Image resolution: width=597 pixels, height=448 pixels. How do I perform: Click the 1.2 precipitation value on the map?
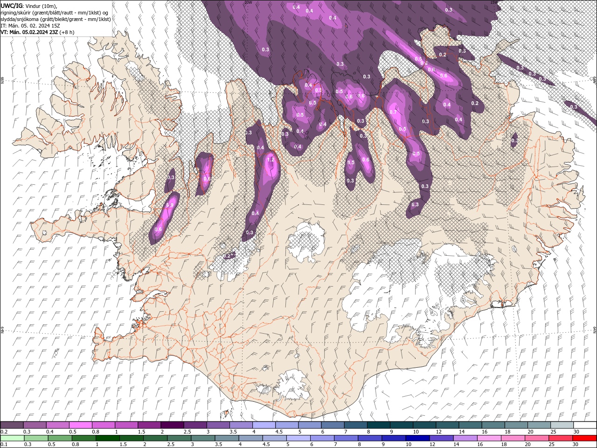pos(271,160)
